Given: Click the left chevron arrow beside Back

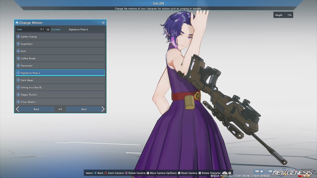Looking at the screenshot, I should click(17, 109).
